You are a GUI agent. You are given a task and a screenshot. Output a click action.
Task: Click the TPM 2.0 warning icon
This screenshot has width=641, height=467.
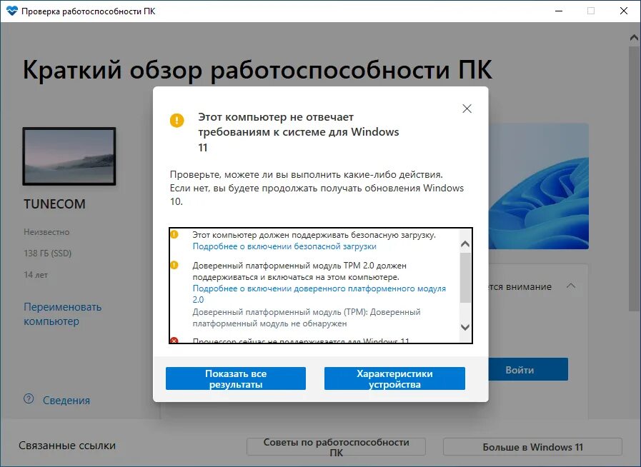pyautogui.click(x=174, y=265)
